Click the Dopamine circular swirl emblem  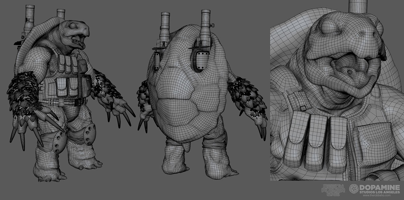354,189
